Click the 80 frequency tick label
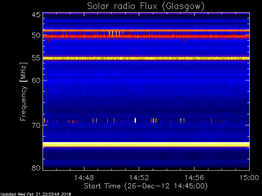 point(36,168)
